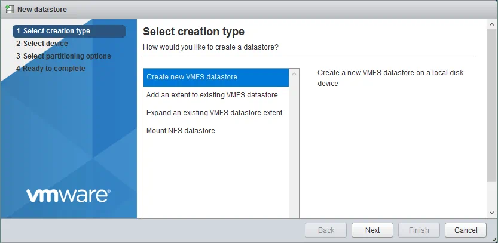498x243 pixels.
Task: Click 'How would you like to create a datastore?' text
Action: pyautogui.click(x=210, y=47)
